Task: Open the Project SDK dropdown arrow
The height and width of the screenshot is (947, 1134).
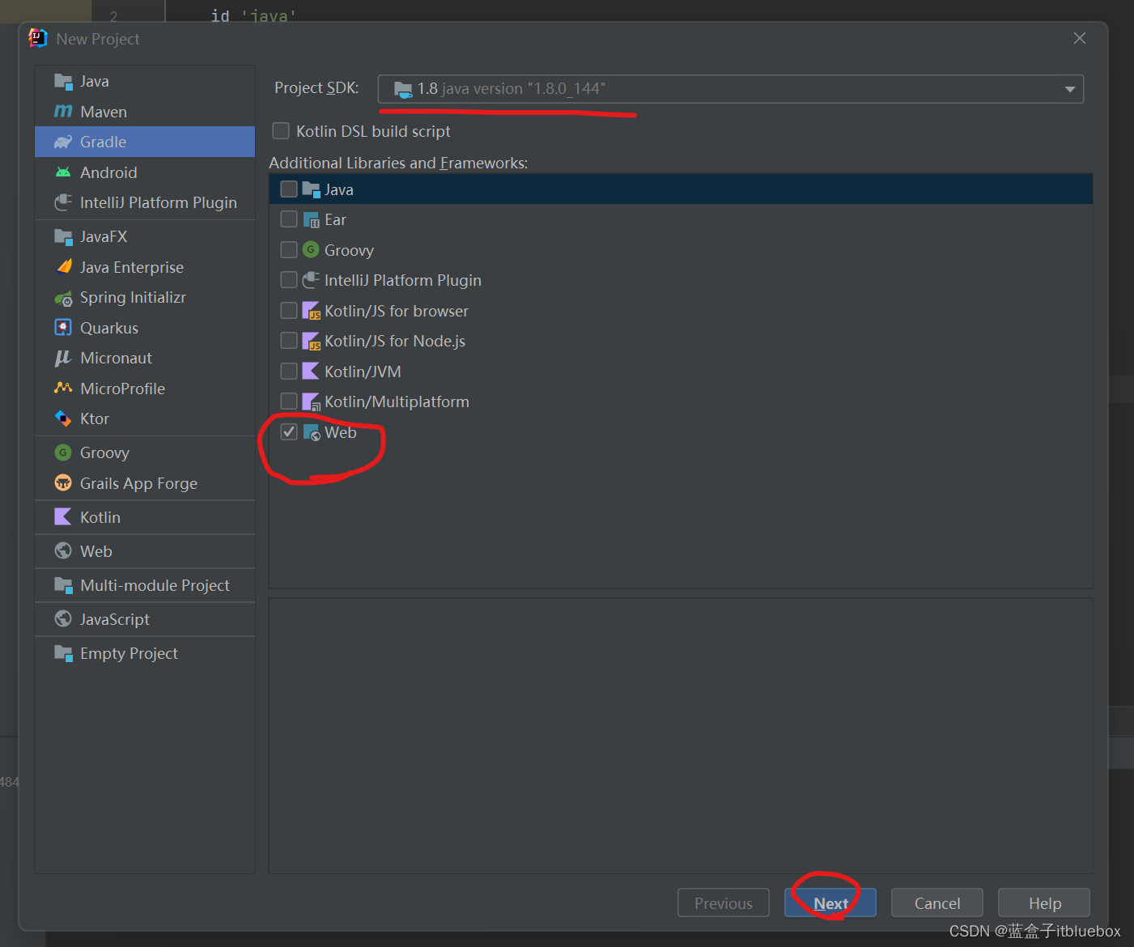Action: (1070, 89)
